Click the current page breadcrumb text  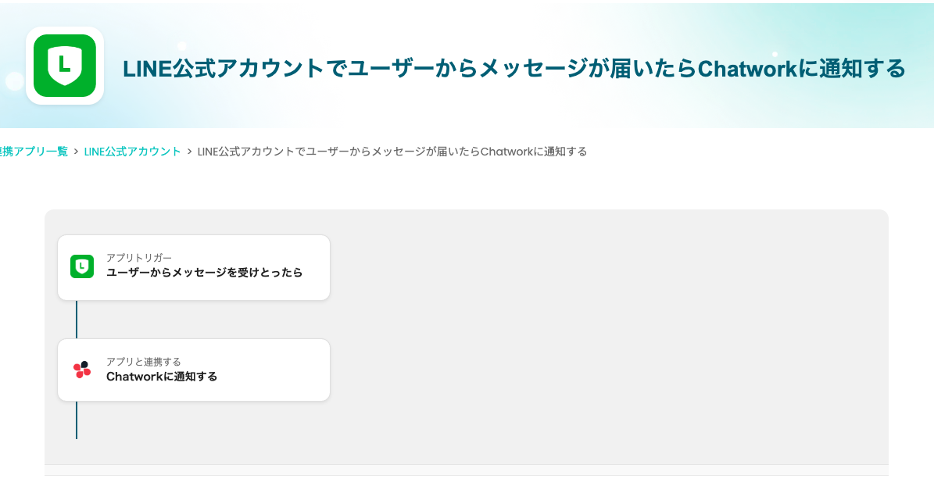392,152
